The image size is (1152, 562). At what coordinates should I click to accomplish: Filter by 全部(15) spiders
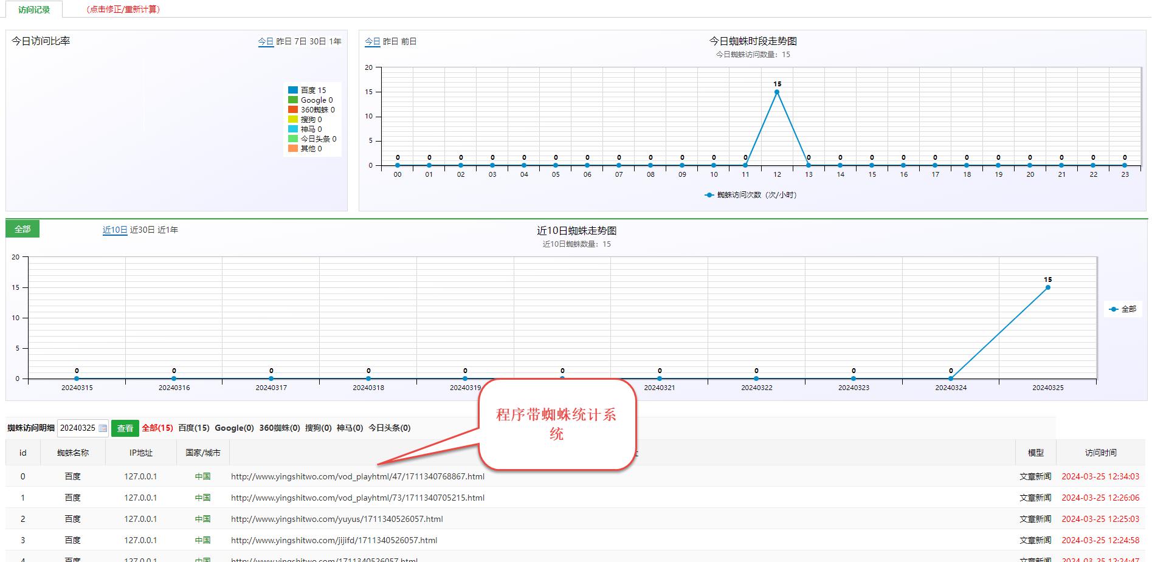click(157, 428)
